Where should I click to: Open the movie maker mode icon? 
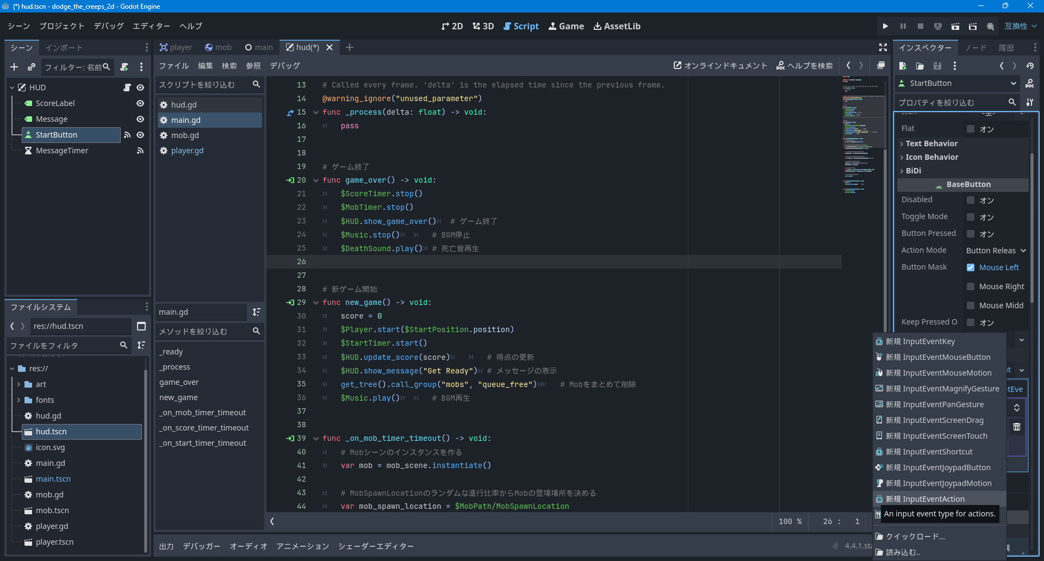(990, 26)
